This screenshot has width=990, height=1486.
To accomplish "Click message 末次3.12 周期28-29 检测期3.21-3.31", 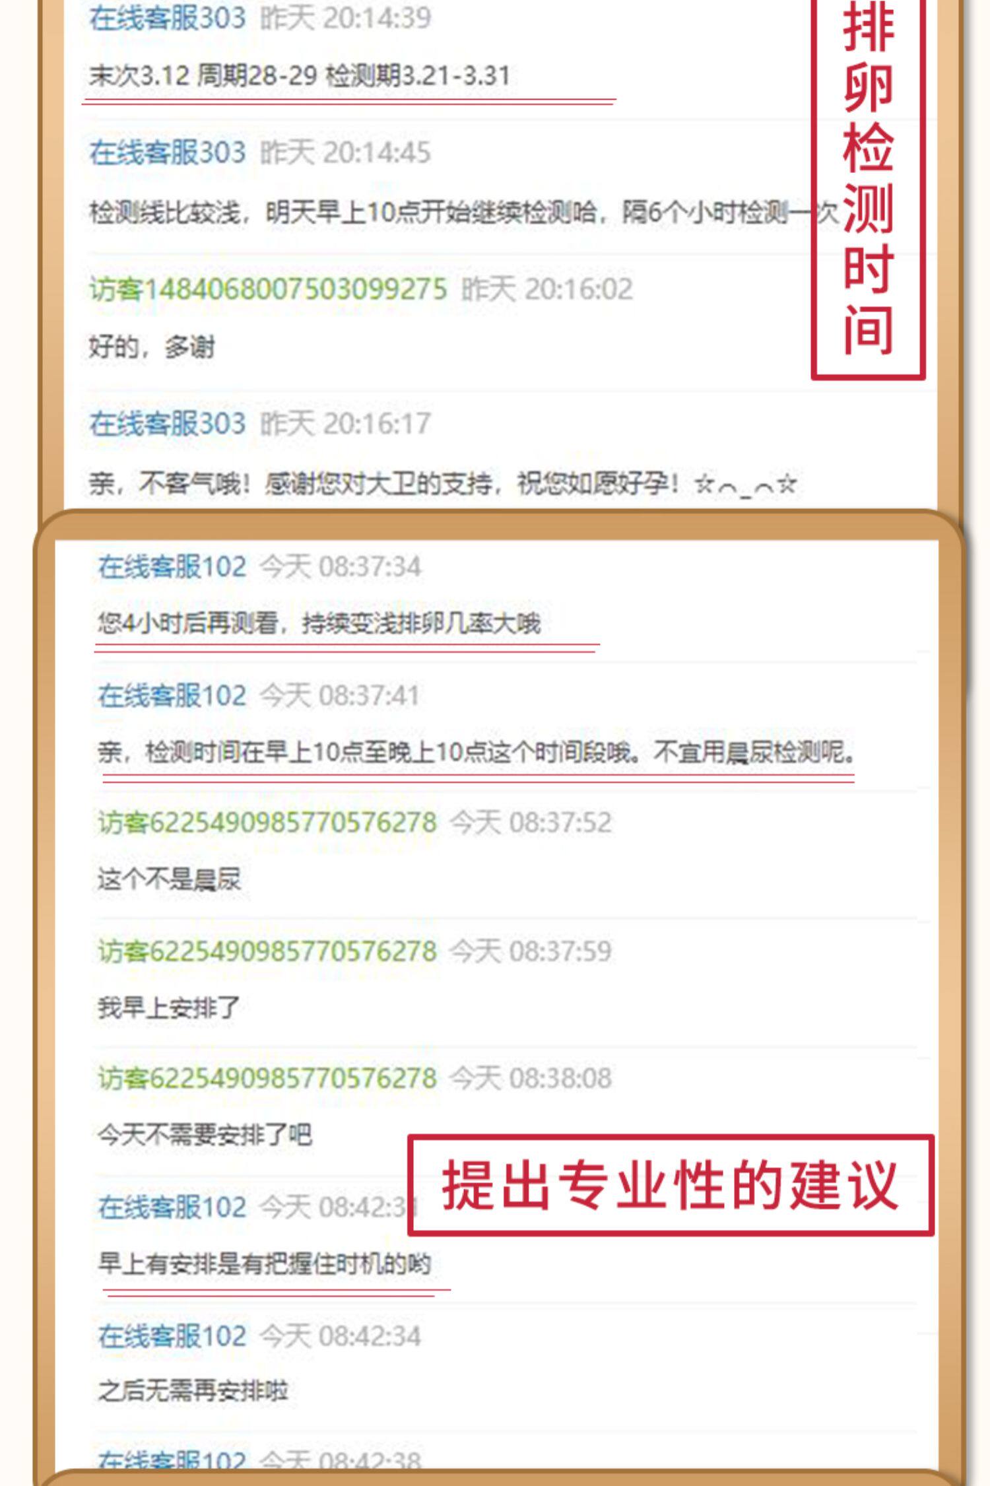I will tap(300, 75).
